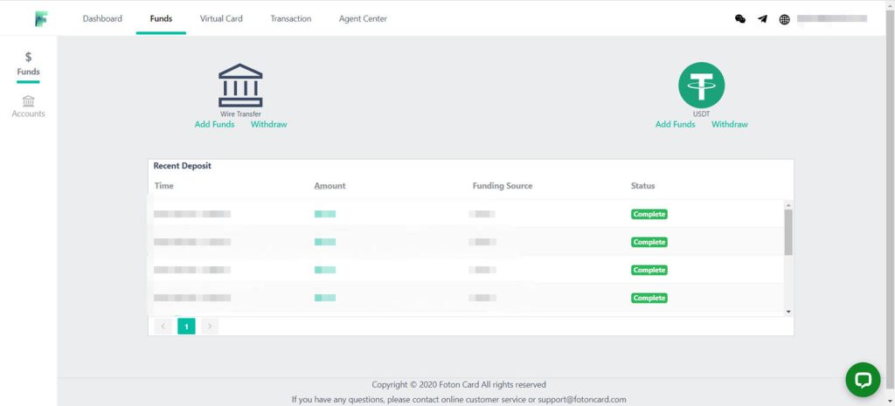
Task: Click the deposit table scroll-up arrow
Action: click(x=788, y=204)
